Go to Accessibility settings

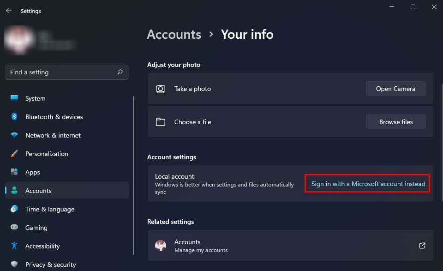[x=66, y=246]
